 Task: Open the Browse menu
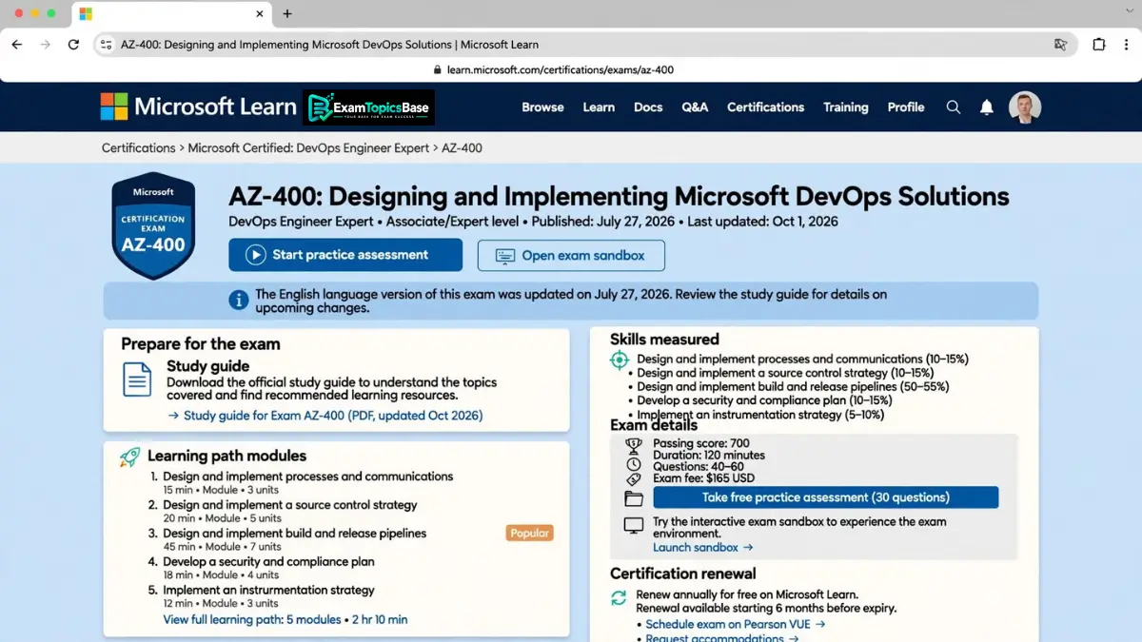[x=542, y=107]
